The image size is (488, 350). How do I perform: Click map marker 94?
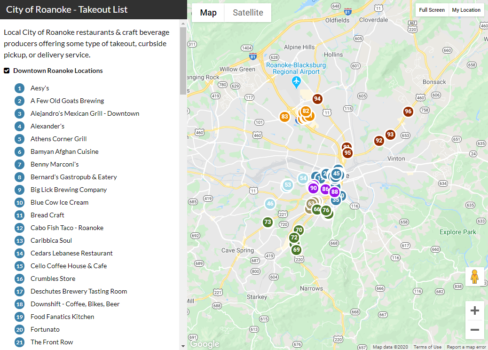coord(317,99)
